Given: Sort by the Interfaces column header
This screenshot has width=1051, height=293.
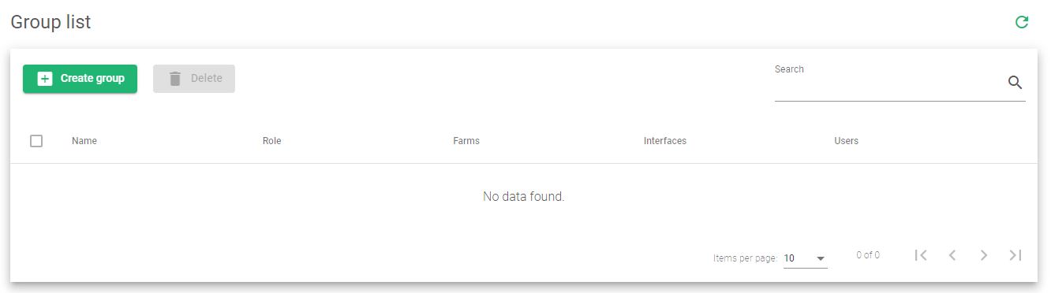Looking at the screenshot, I should click(x=665, y=141).
